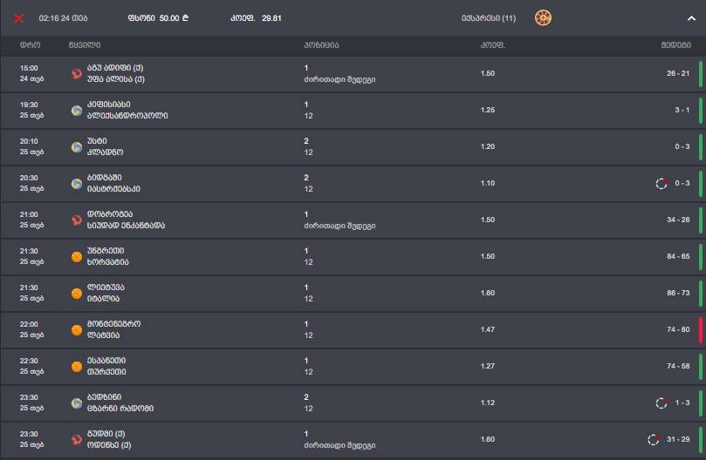Click the red X remove-ticket icon
706x460 pixels.
click(x=18, y=18)
